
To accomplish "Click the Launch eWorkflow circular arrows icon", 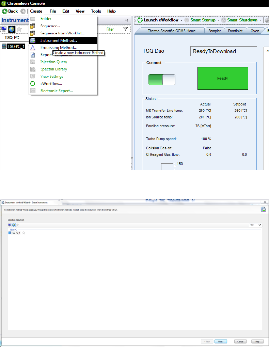I will point(140,20).
